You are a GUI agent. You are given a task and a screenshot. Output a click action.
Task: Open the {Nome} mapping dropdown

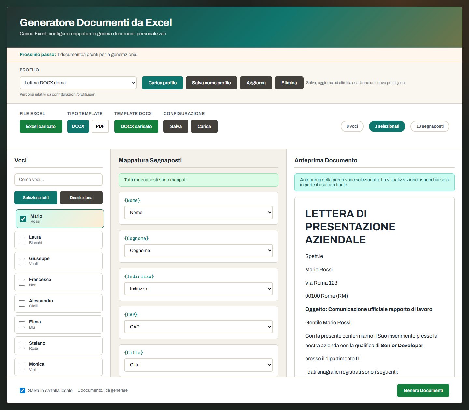pos(198,212)
